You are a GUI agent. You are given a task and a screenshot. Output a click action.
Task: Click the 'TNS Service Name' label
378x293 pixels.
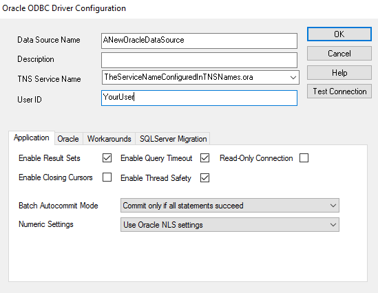click(x=49, y=79)
